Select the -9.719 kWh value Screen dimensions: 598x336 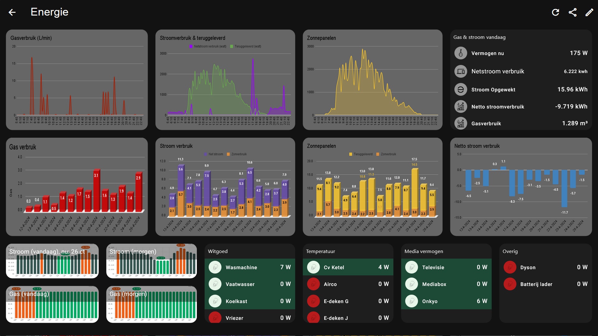(x=571, y=107)
